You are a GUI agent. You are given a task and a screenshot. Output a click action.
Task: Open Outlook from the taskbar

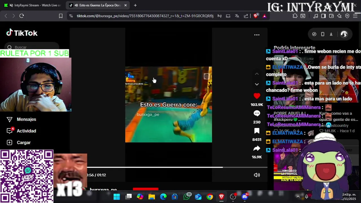(198, 197)
